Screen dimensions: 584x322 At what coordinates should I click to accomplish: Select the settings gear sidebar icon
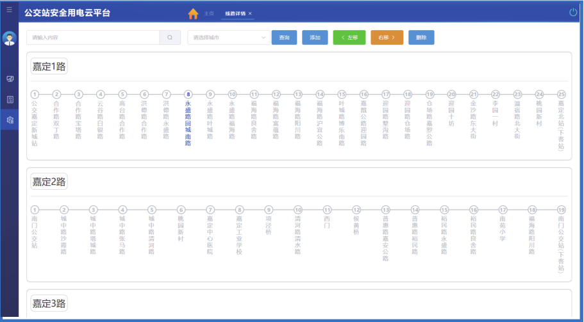(x=10, y=120)
